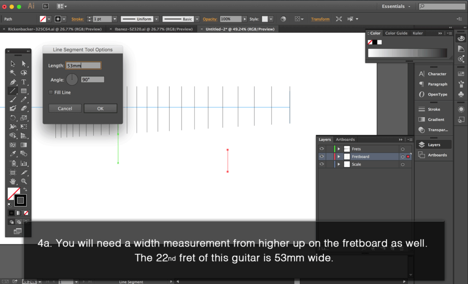Viewport: 468px width, 284px height.
Task: Select the Pen tool
Action: (x=13, y=82)
